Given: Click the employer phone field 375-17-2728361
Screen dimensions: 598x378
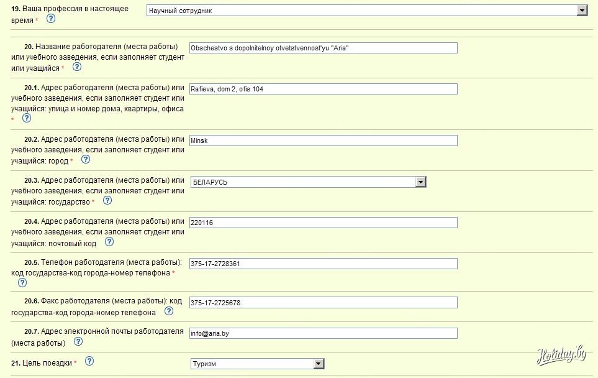Looking at the screenshot, I should (x=323, y=264).
